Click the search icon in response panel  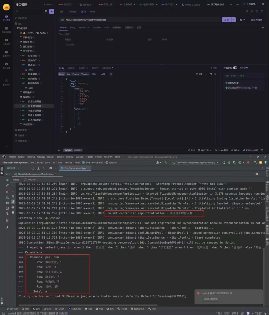point(215,74)
